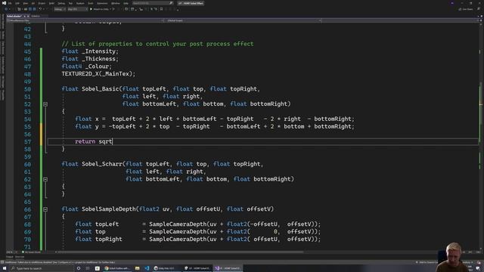Image resolution: width=484 pixels, height=272 pixels.
Task: Click the editor vertical scrollbar
Action: 481,136
